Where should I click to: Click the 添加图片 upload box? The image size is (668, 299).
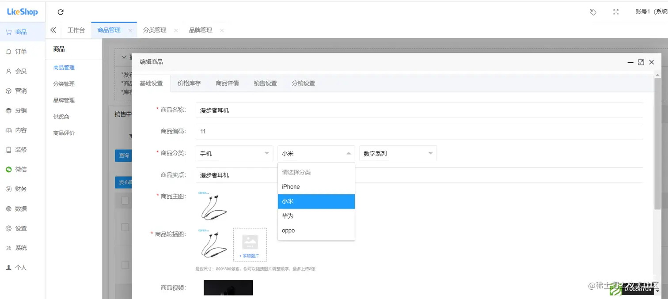click(x=250, y=245)
